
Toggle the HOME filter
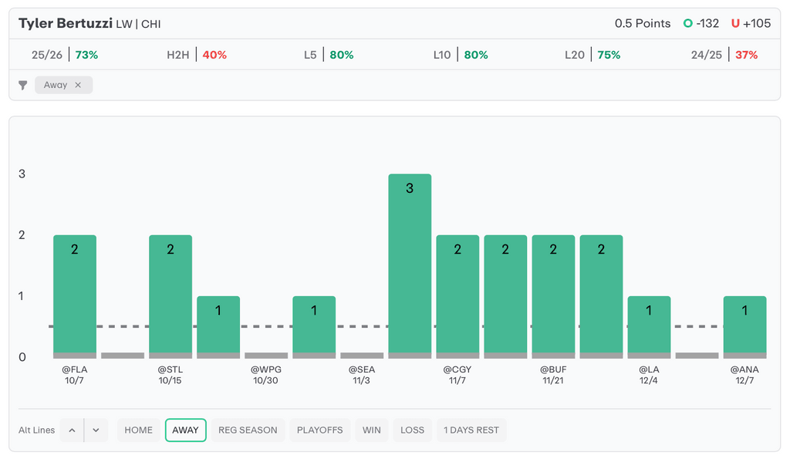139,430
